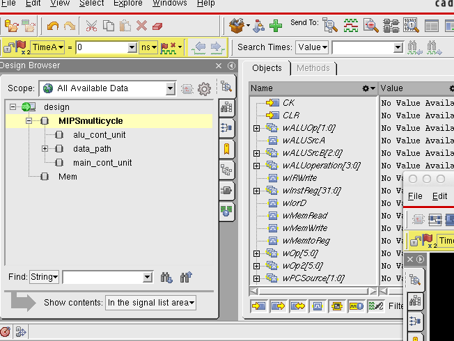
Task: Click the red X delete icon
Action: (141, 26)
